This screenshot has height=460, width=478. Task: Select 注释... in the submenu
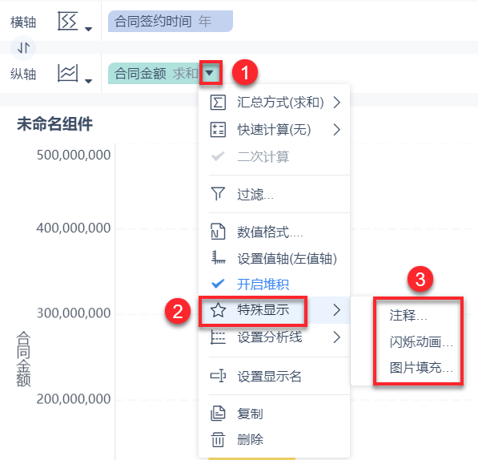click(408, 315)
